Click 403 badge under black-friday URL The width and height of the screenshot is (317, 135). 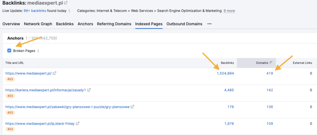point(10,129)
